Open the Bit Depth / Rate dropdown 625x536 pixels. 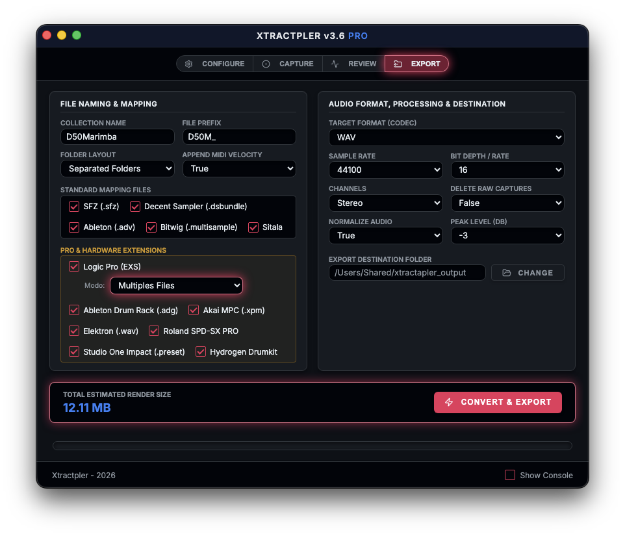(x=507, y=170)
